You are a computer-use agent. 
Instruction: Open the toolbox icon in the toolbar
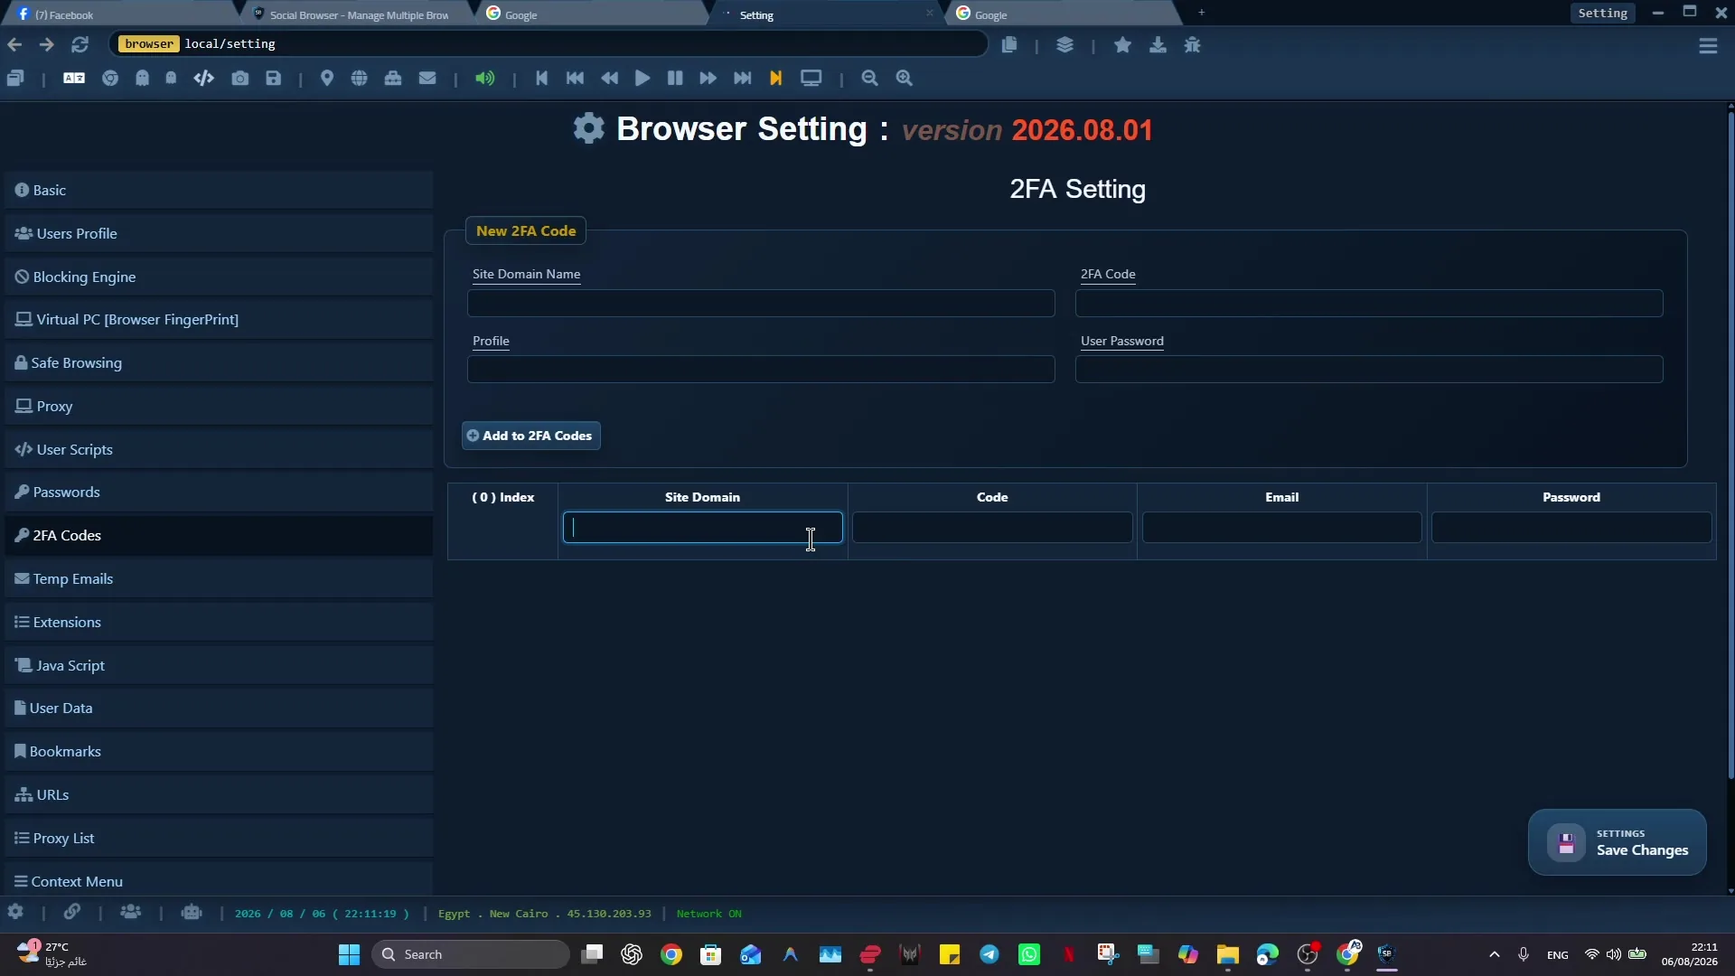pos(393,79)
